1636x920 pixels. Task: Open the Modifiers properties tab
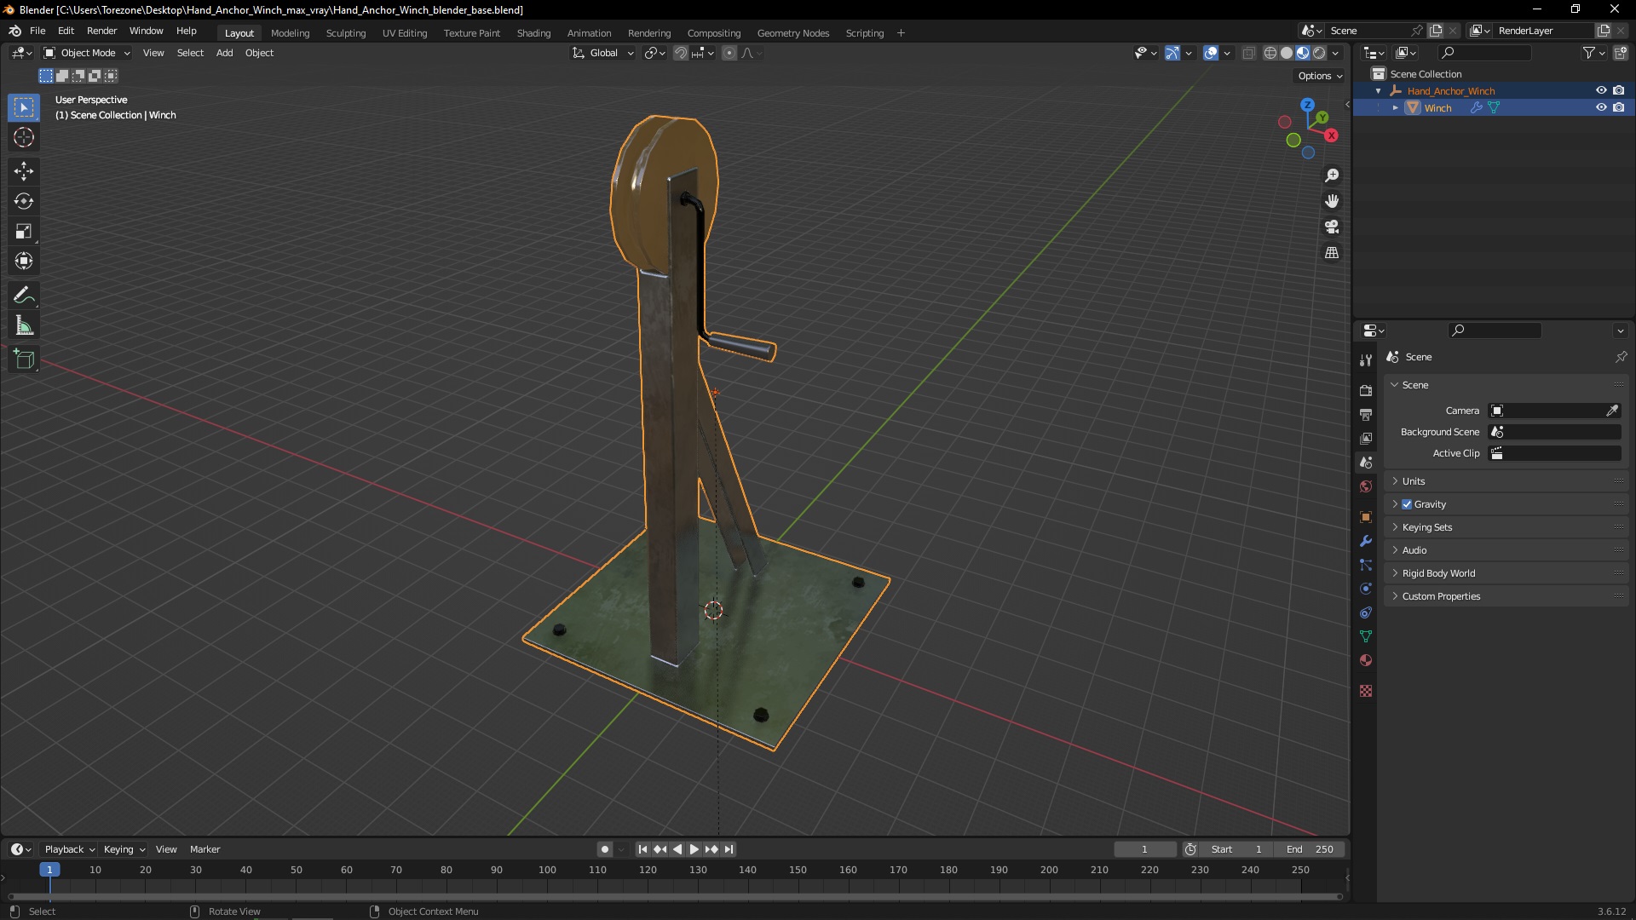click(1366, 541)
